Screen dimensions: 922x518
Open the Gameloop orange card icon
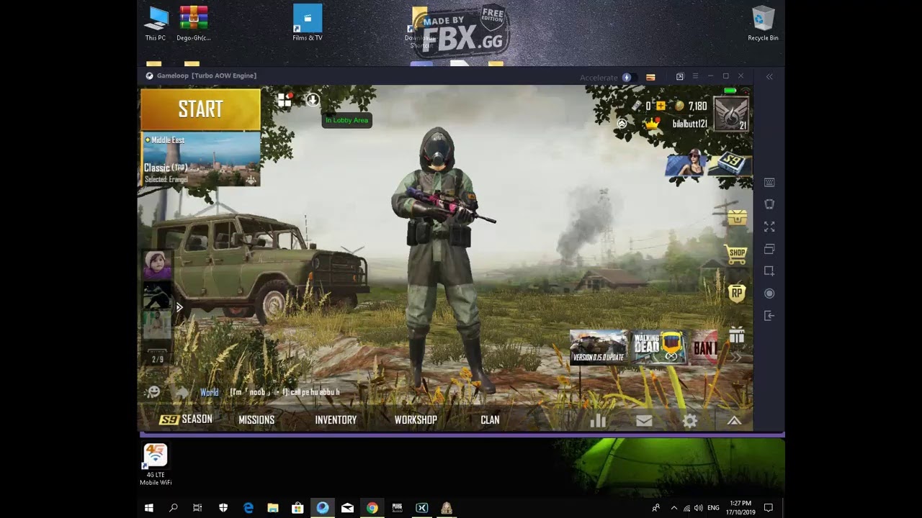pos(650,77)
